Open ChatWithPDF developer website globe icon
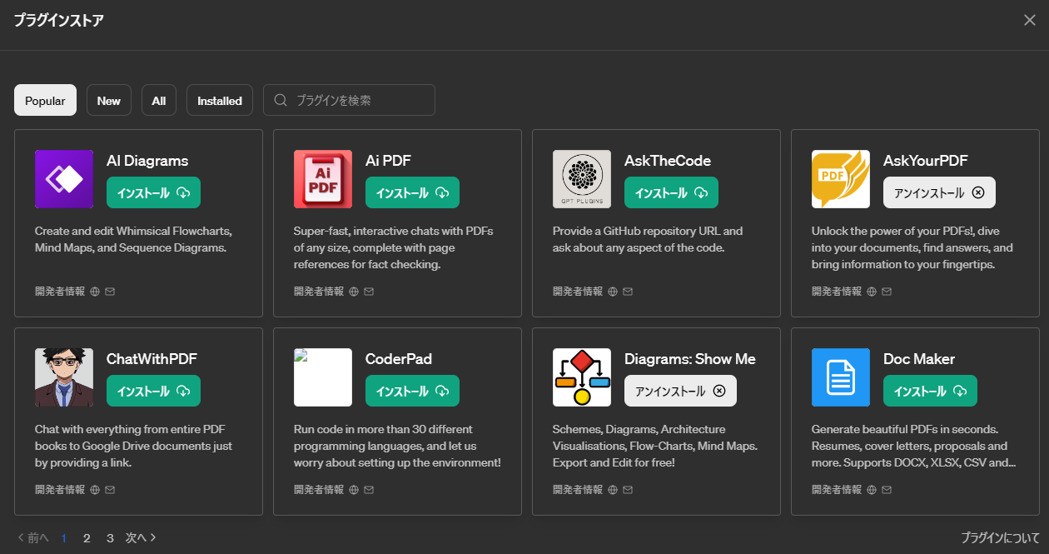 coord(95,490)
